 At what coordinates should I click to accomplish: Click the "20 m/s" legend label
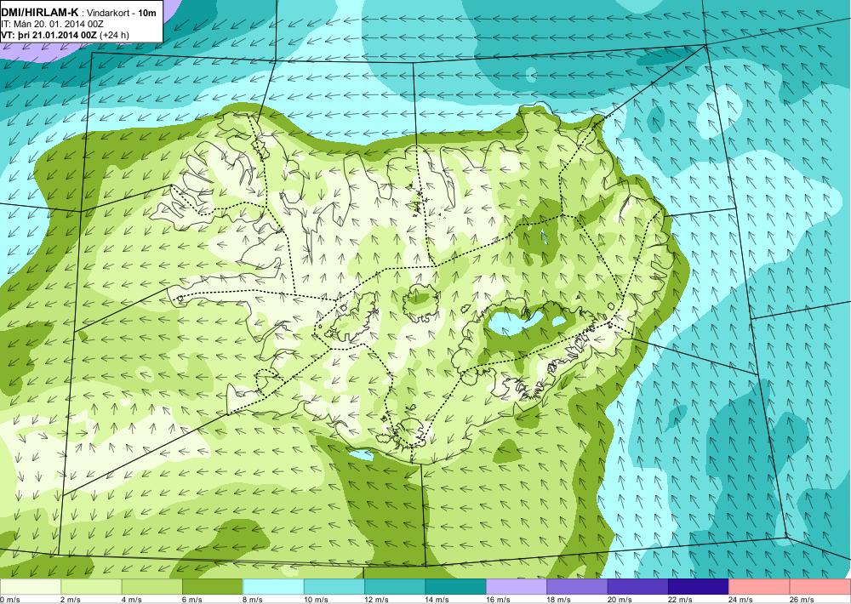[x=620, y=600]
